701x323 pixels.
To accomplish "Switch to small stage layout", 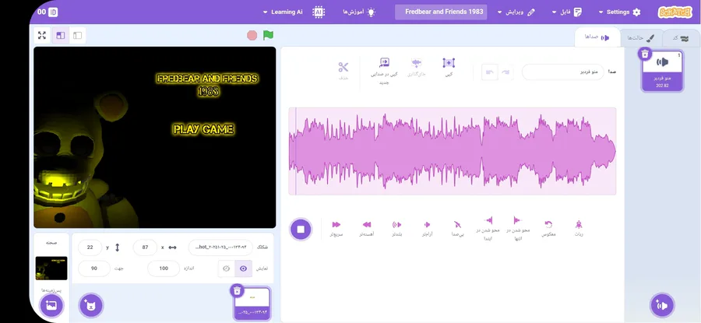I will coord(77,35).
